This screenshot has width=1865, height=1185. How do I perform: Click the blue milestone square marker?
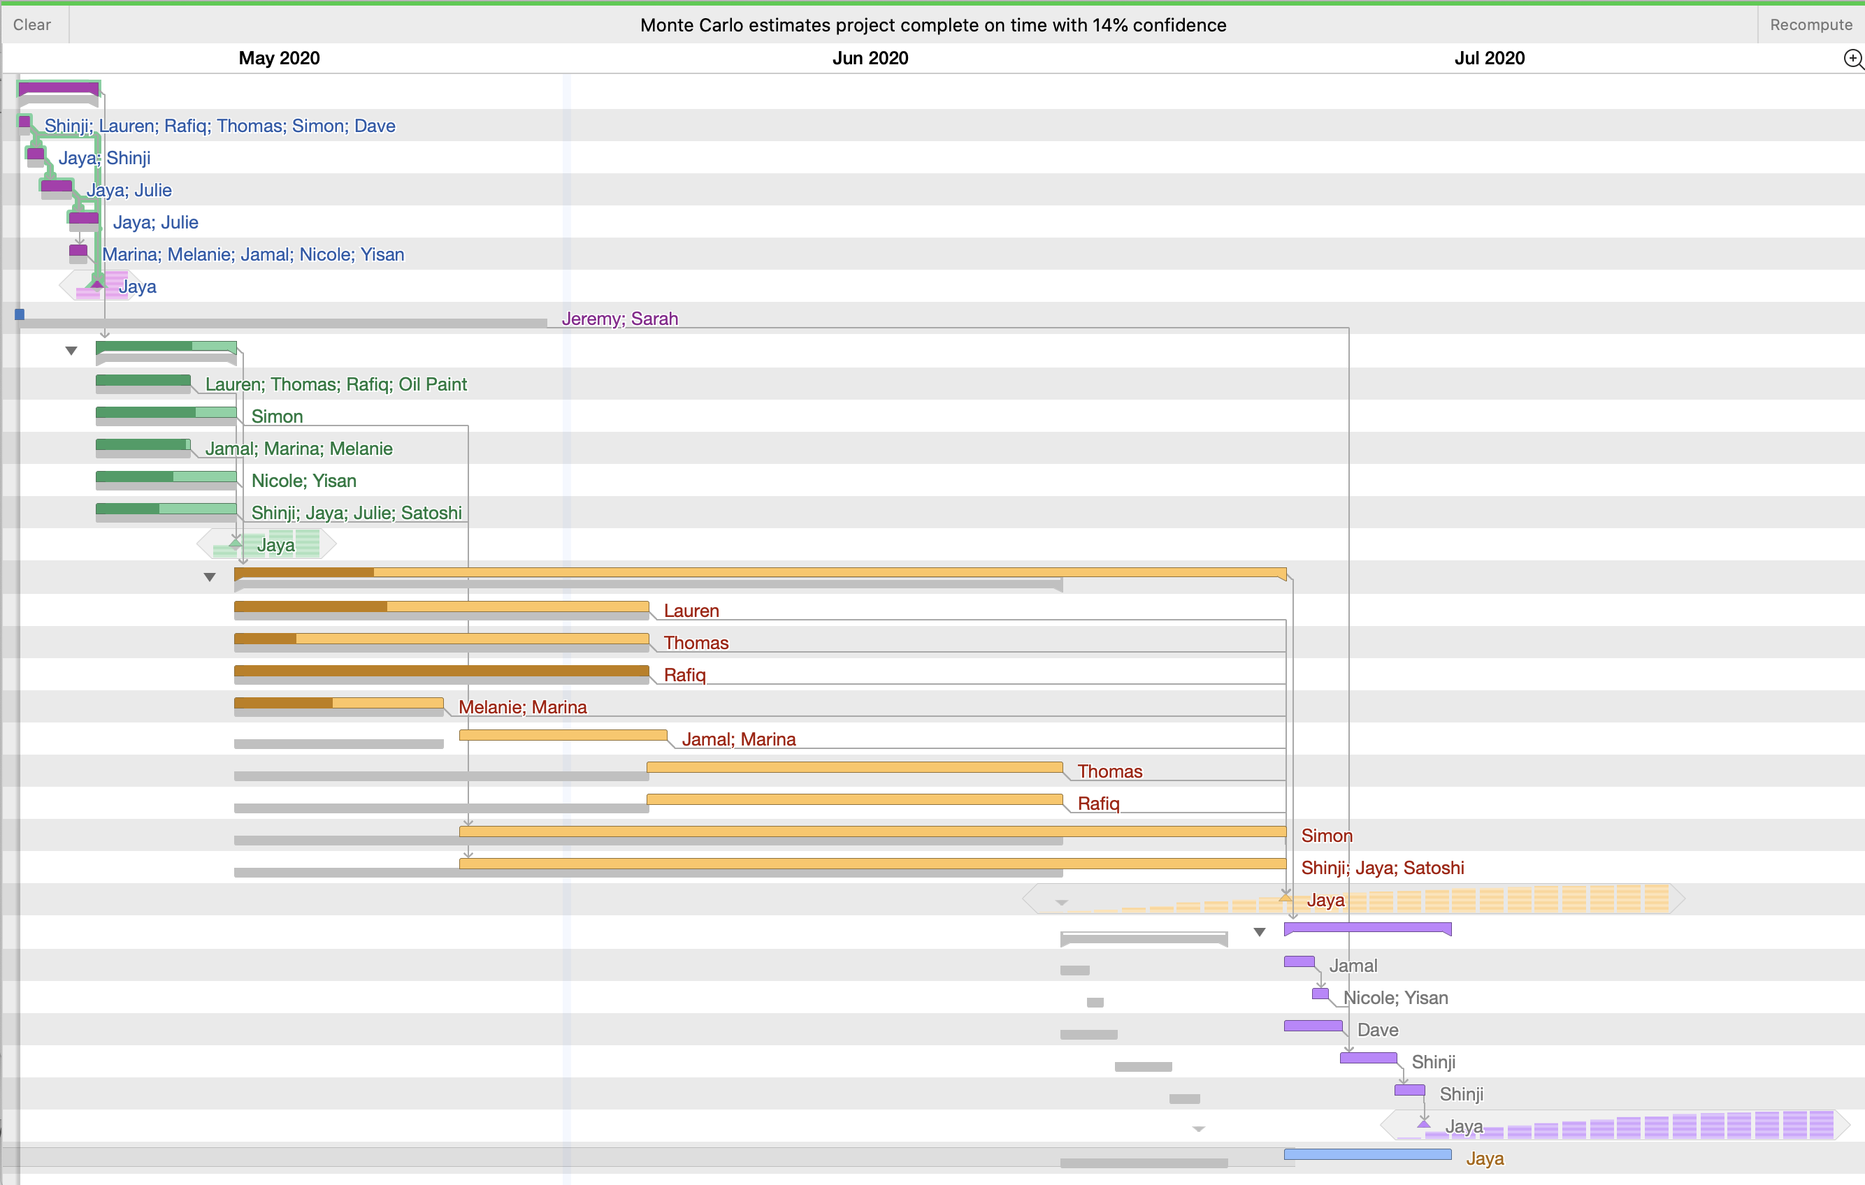20,314
